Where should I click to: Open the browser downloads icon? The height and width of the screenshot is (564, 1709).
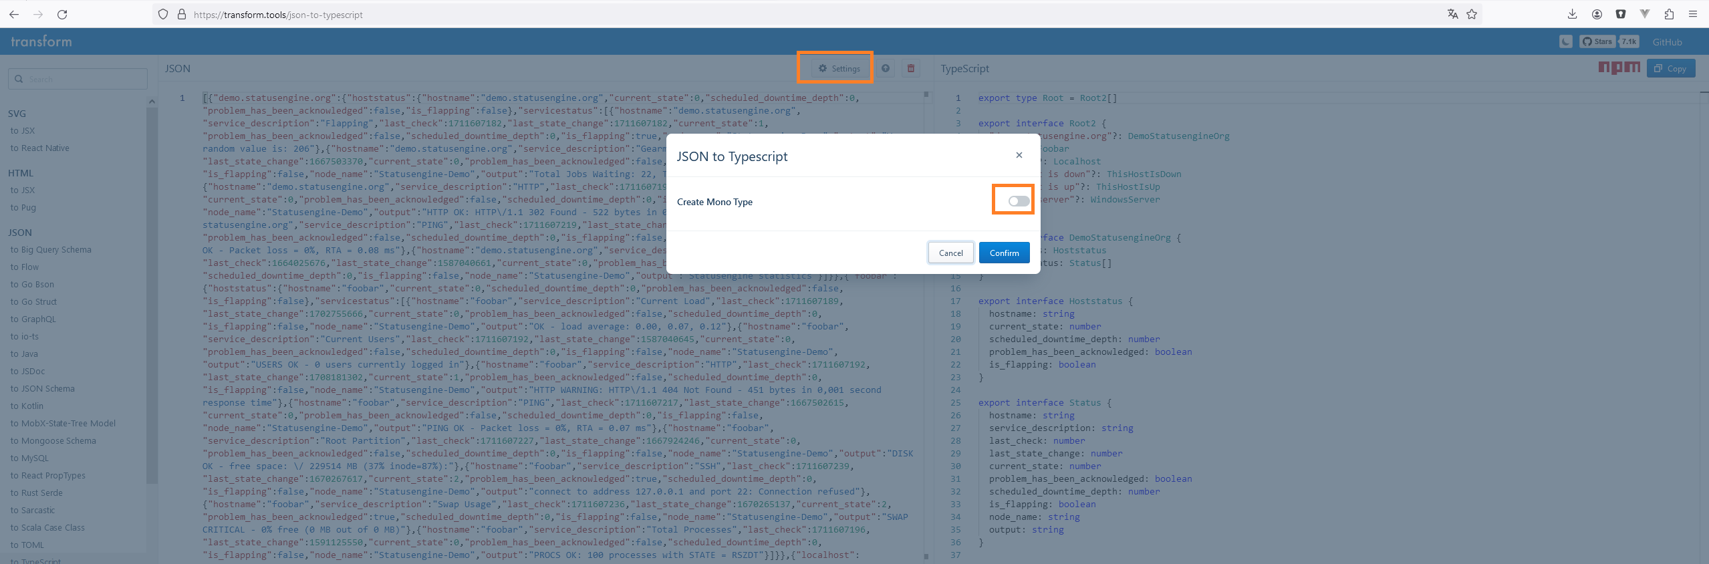tap(1573, 14)
